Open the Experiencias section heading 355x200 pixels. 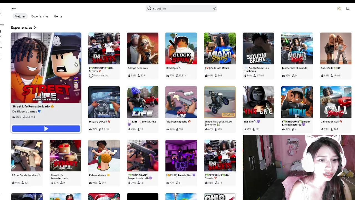22,27
